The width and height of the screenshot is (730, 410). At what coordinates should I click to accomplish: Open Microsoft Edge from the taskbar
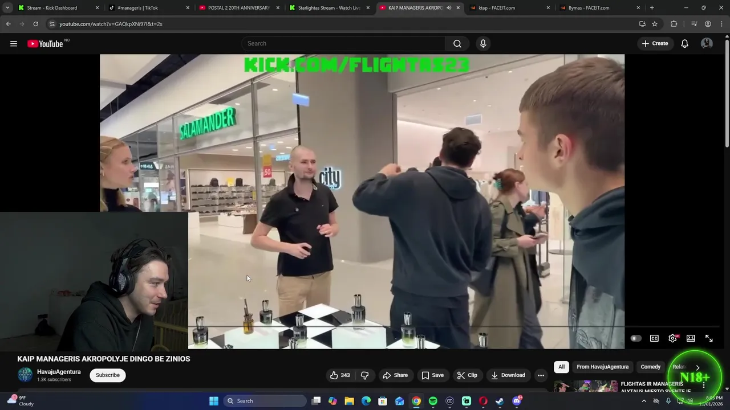[x=366, y=401]
